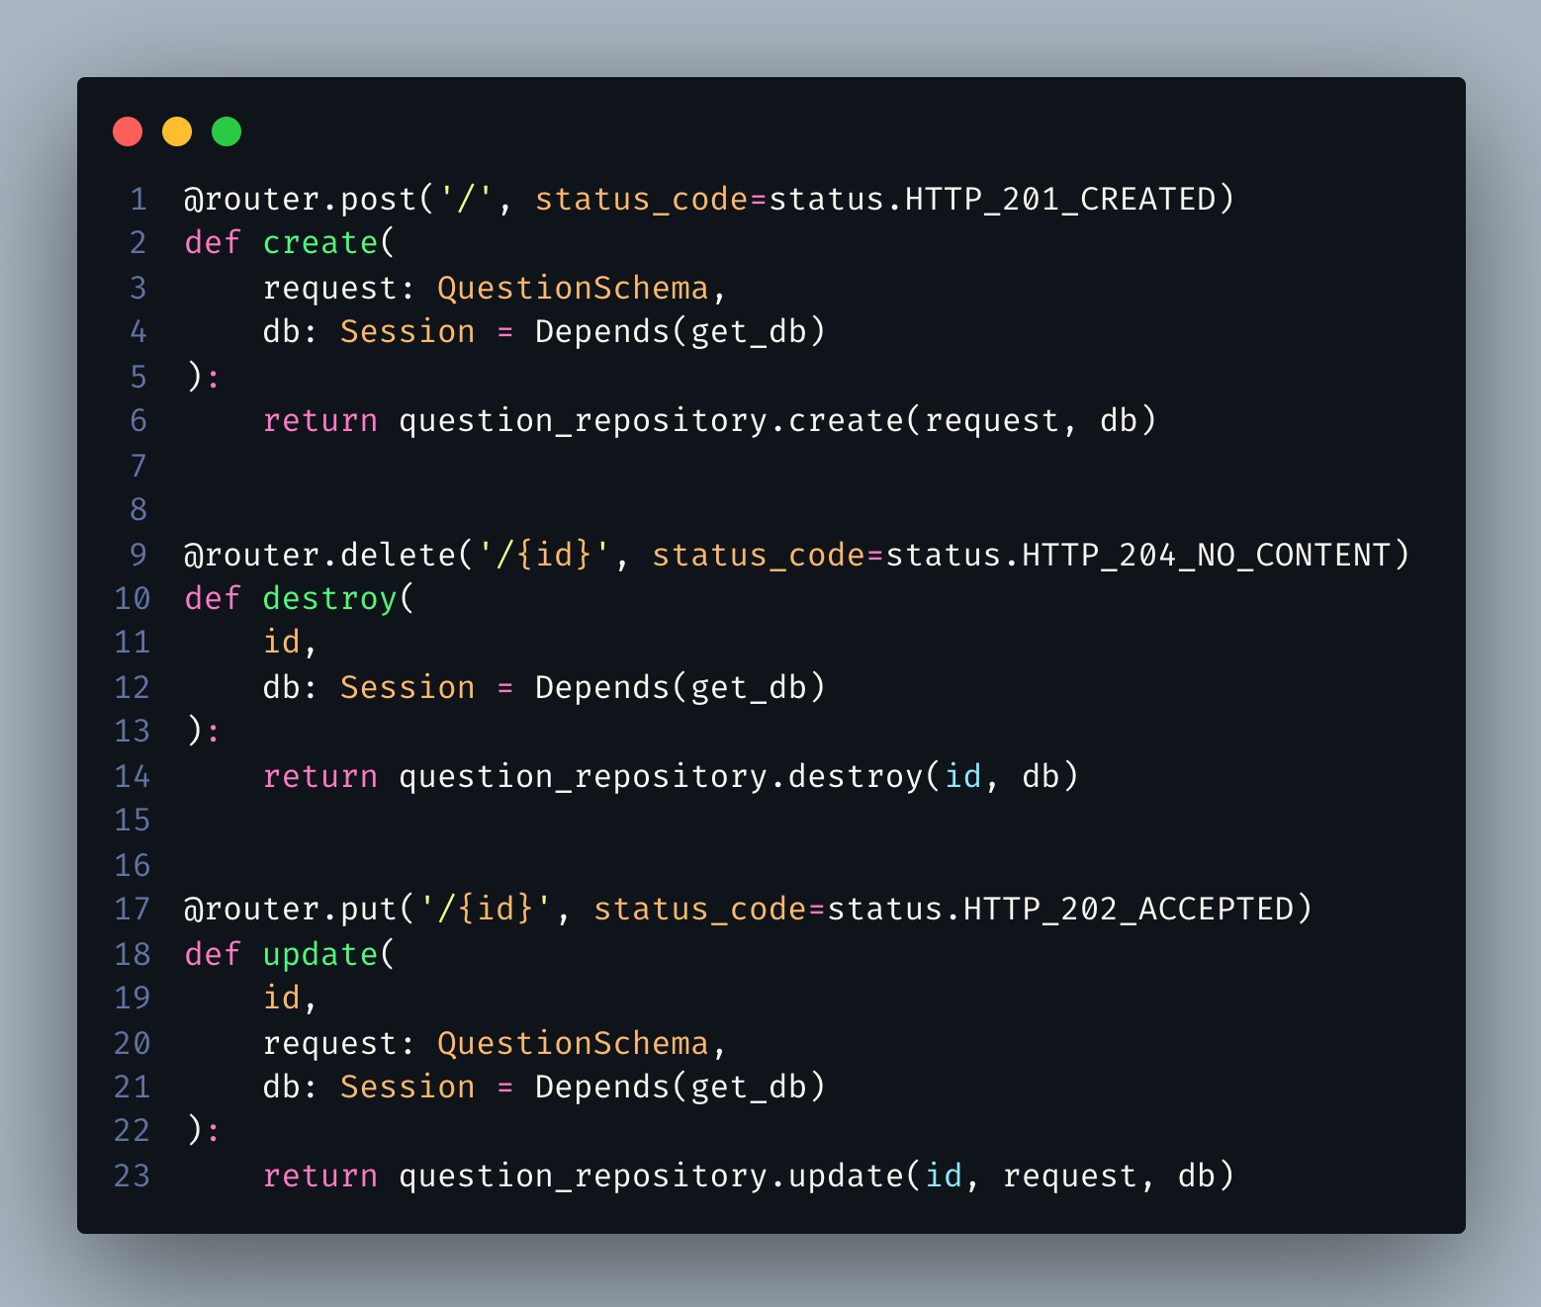Click Depends(get_db) on line 12

pos(680,688)
